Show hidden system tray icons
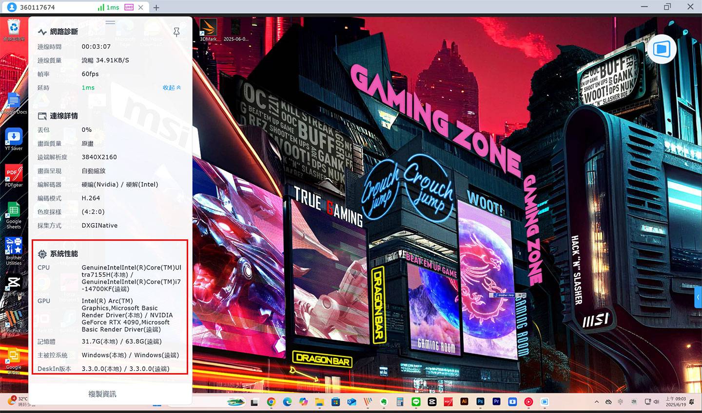702x413 pixels. click(596, 402)
